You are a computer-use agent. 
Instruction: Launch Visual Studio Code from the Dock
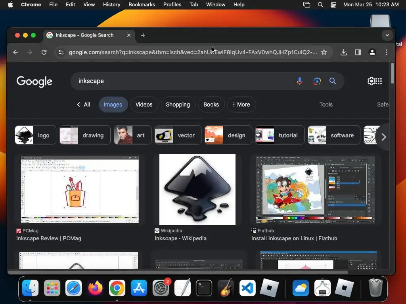247,288
